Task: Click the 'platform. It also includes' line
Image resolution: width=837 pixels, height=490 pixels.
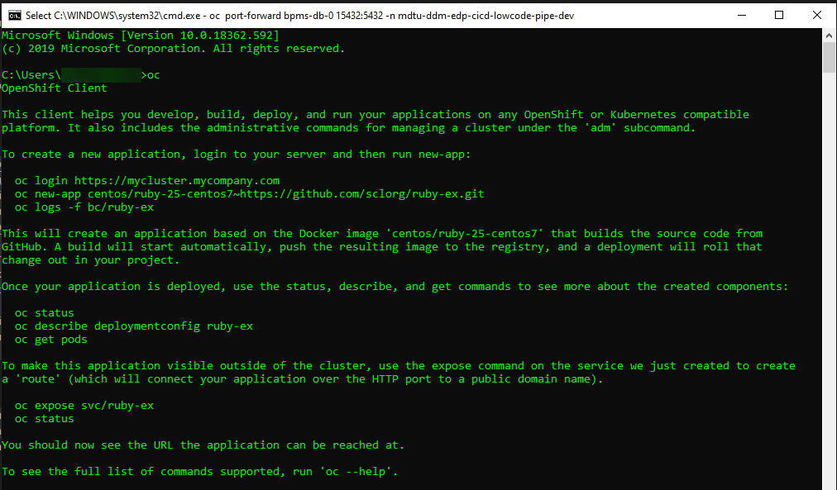Action: pos(348,128)
